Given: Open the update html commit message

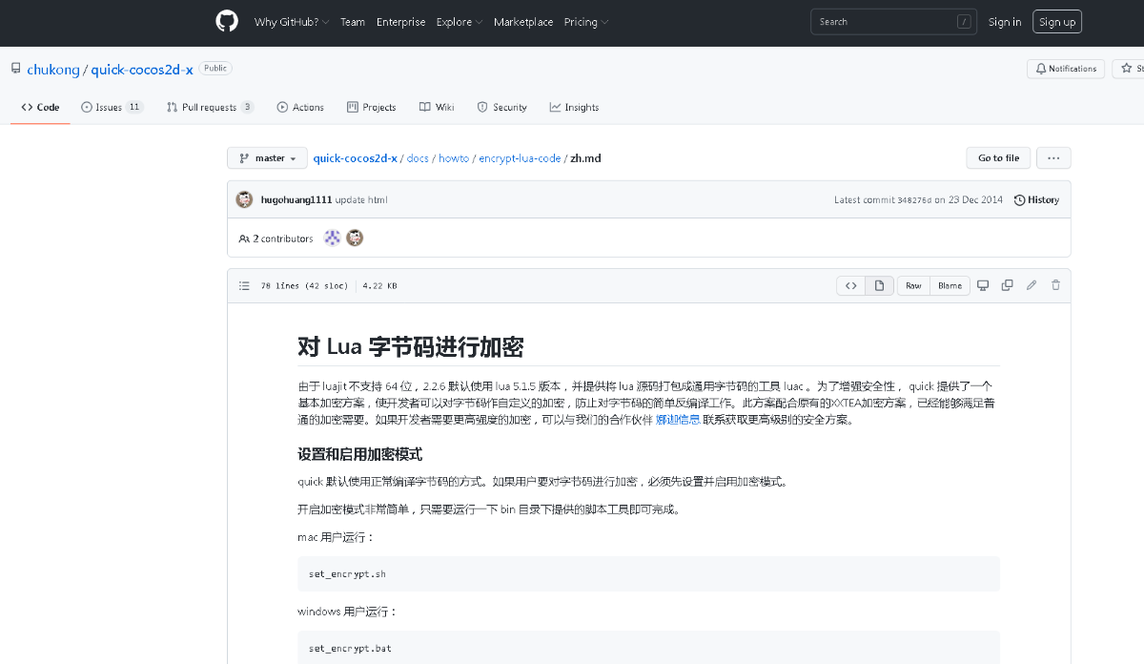Looking at the screenshot, I should coord(361,200).
